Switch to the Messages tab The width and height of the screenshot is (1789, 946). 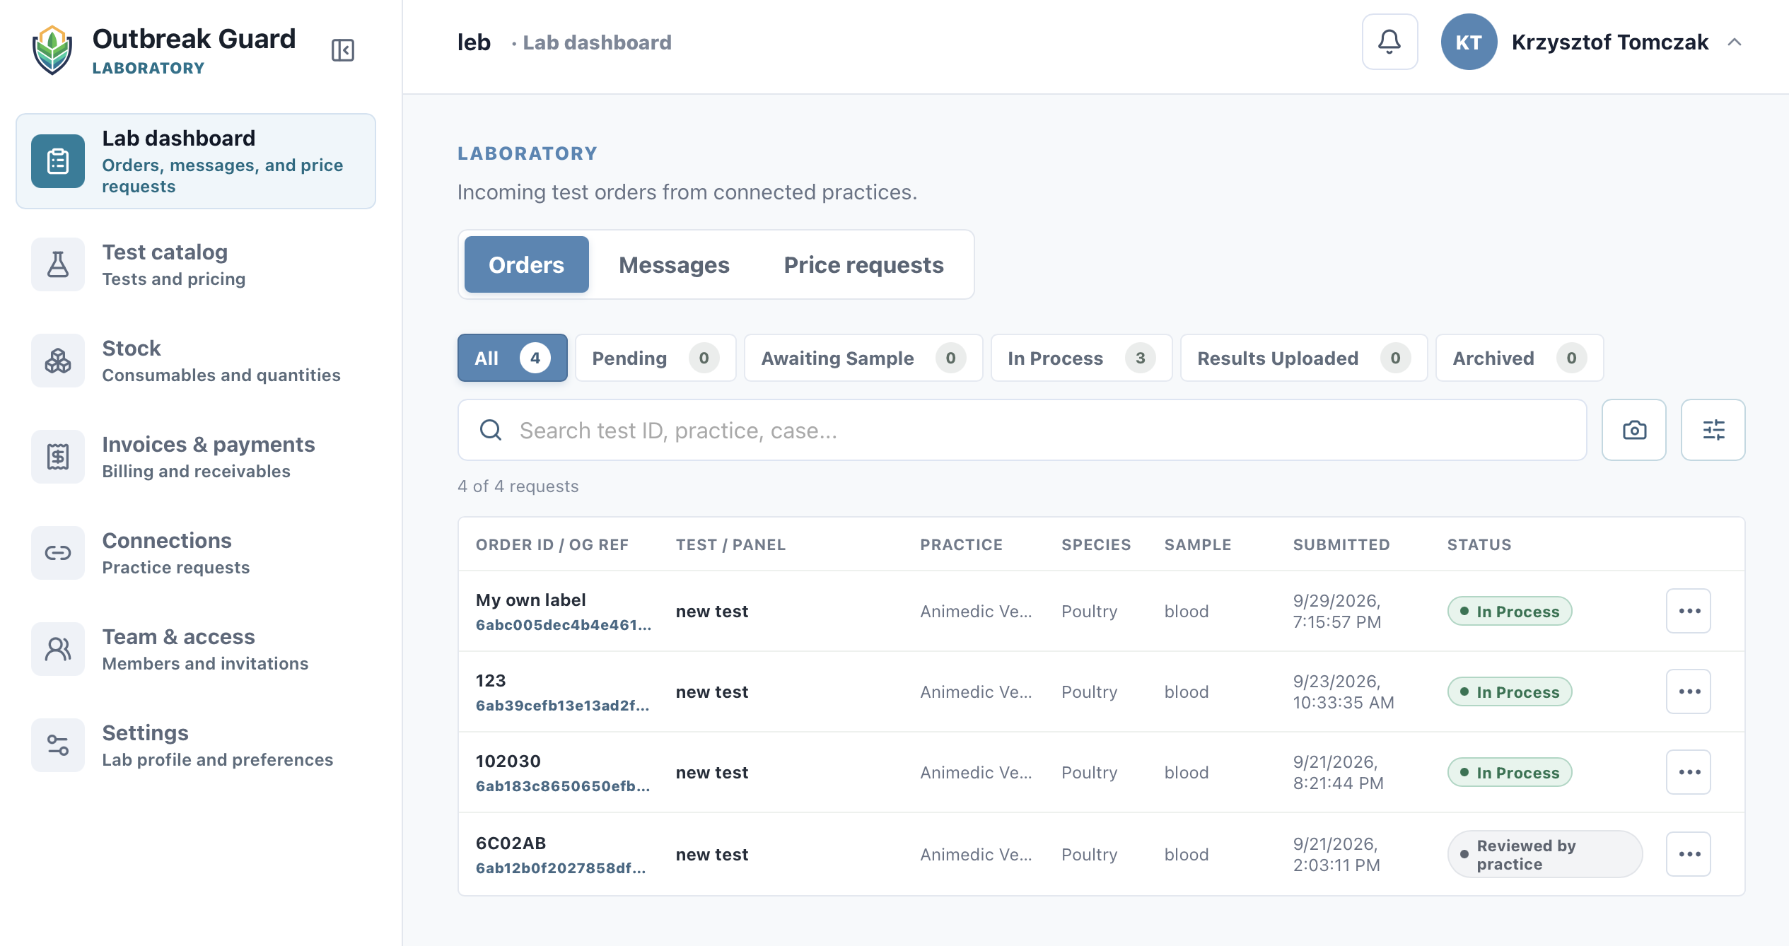(x=674, y=264)
